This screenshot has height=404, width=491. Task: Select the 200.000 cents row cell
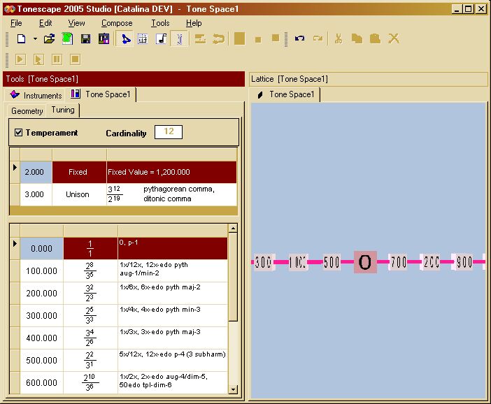coord(42,294)
